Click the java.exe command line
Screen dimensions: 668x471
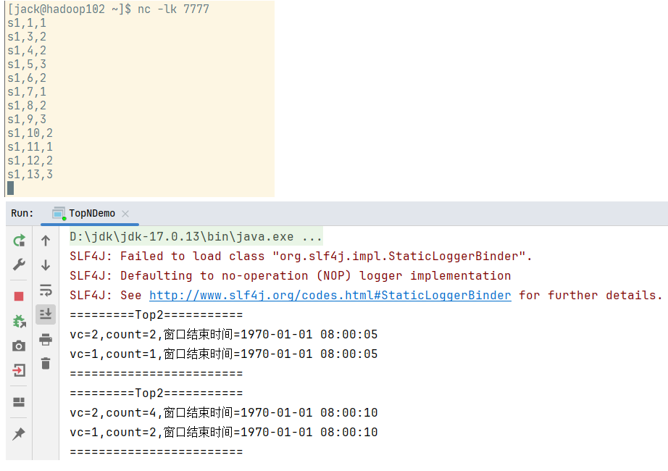(x=196, y=236)
